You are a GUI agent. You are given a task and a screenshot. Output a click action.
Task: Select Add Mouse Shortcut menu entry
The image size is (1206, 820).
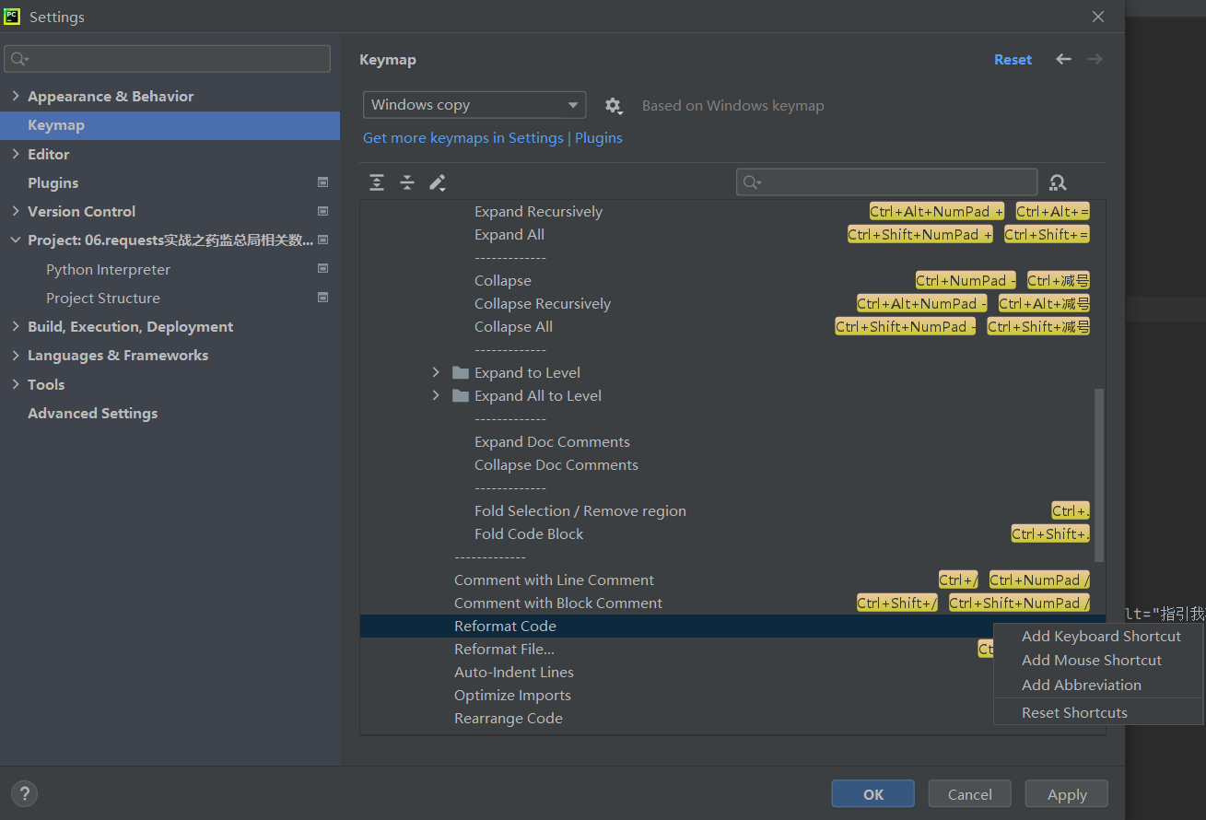(1092, 660)
